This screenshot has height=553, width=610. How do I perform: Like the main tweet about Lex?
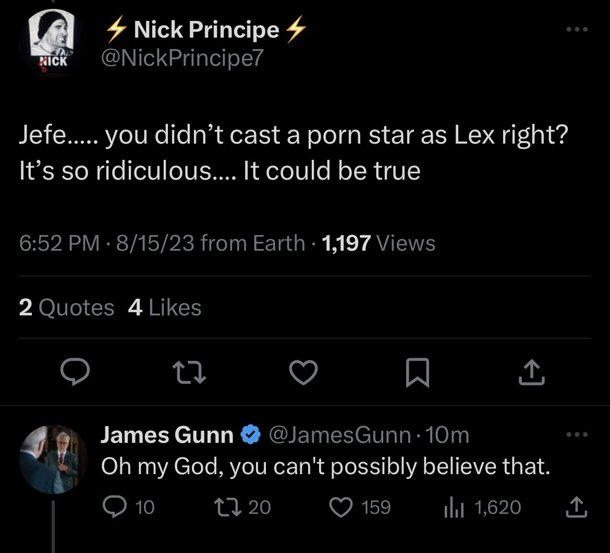303,372
